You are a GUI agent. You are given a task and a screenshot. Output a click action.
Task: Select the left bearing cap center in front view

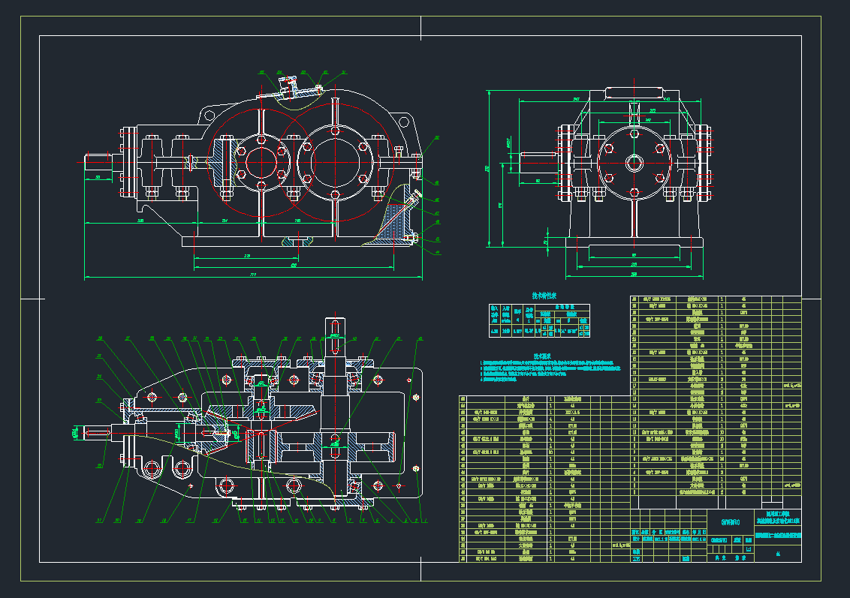pyautogui.click(x=260, y=160)
